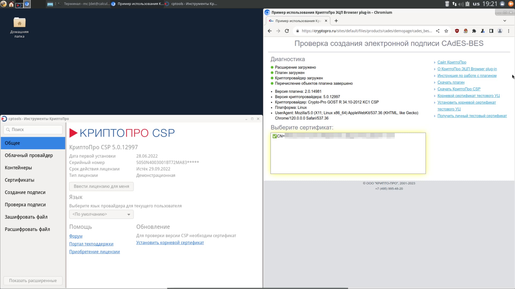515x289 pixels.
Task: Switch to 'Пример использования' taskbar window
Action: pyautogui.click(x=137, y=4)
